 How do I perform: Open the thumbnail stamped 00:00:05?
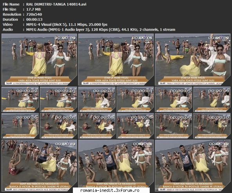pyautogui.click(x=174, y=99)
